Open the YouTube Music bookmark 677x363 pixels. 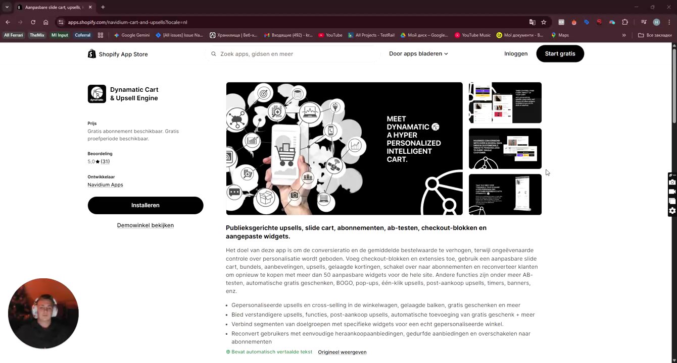click(472, 35)
